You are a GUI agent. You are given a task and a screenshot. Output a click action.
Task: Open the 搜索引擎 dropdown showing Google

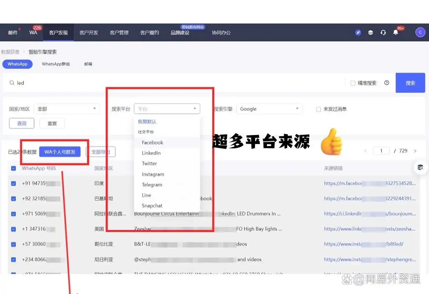(x=269, y=109)
